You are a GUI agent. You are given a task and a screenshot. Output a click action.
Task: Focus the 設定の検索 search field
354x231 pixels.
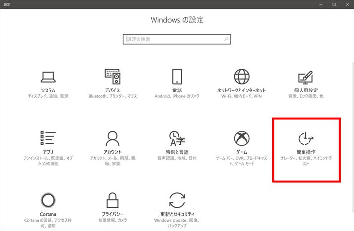[x=177, y=39]
